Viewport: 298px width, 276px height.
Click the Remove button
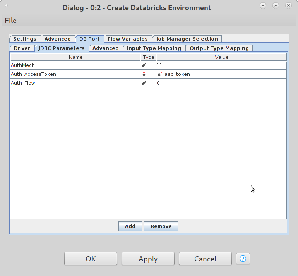161,226
